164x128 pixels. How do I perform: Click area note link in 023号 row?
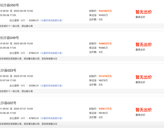tap(51, 86)
